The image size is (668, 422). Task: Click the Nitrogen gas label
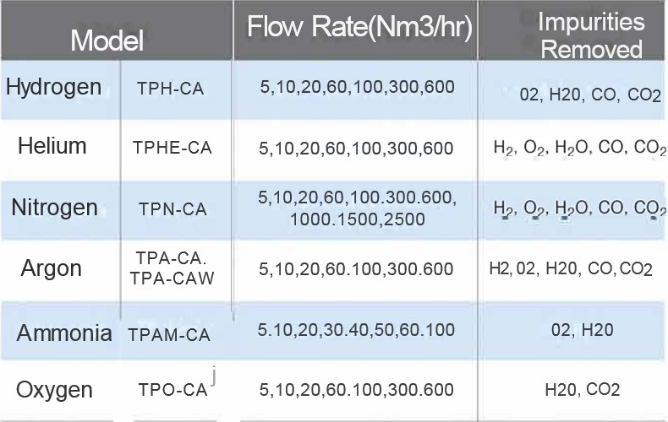tap(54, 208)
